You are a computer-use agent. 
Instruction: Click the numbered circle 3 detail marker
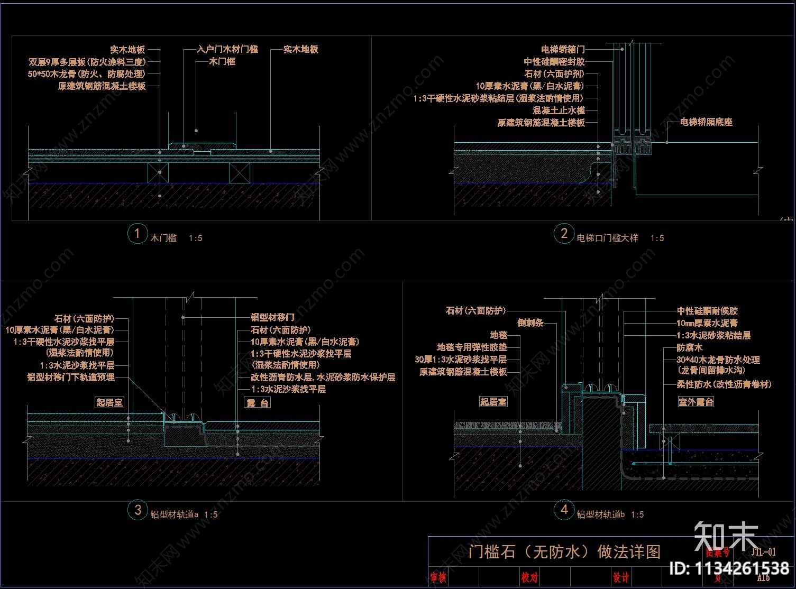point(138,510)
